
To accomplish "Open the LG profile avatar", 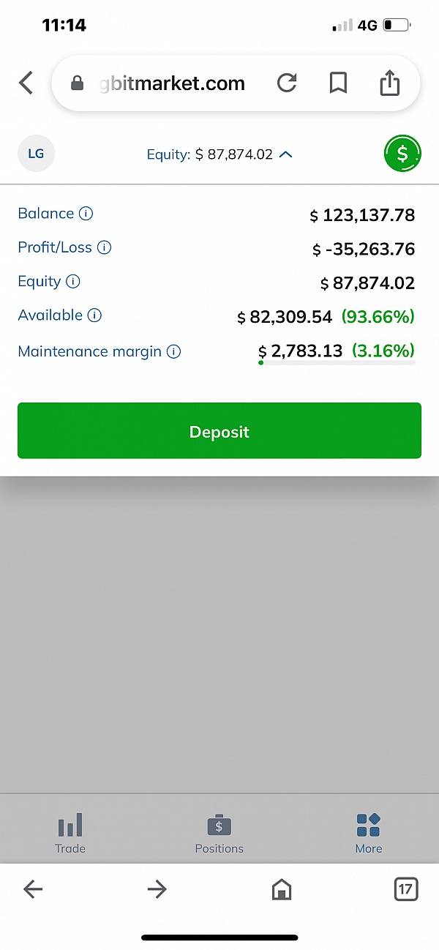I will click(36, 154).
